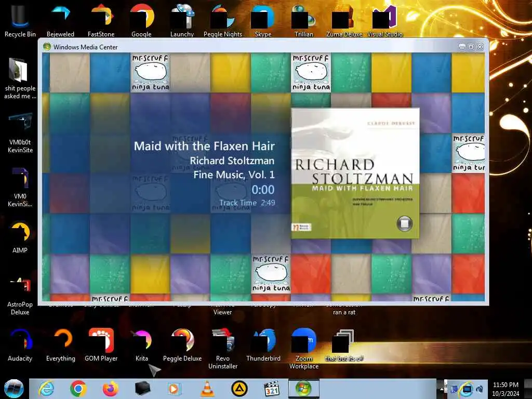Stop playback using the square button on the album cover
This screenshot has height=399, width=532.
pyautogui.click(x=404, y=223)
